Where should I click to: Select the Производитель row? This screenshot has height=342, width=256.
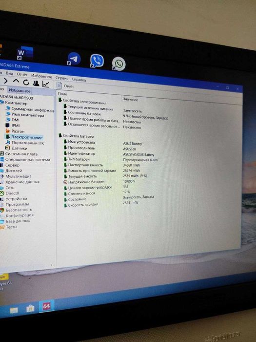click(x=100, y=149)
